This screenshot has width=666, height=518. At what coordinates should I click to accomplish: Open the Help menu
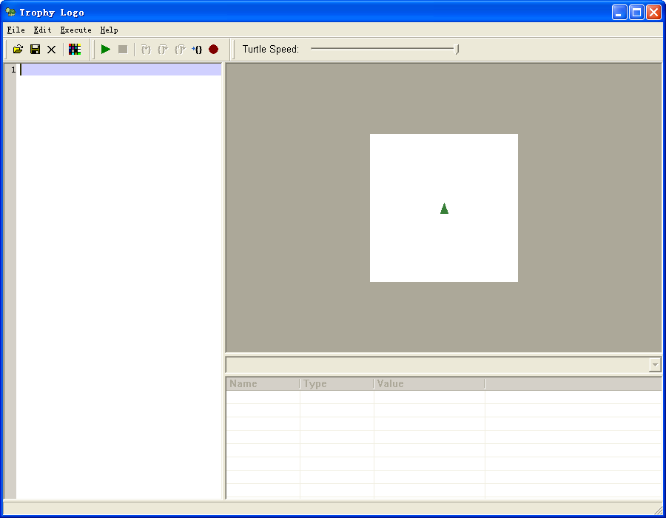tap(109, 30)
